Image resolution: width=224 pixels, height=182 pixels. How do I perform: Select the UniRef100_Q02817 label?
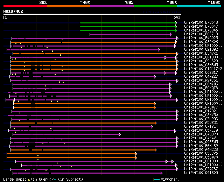pyautogui.click(x=201, y=72)
